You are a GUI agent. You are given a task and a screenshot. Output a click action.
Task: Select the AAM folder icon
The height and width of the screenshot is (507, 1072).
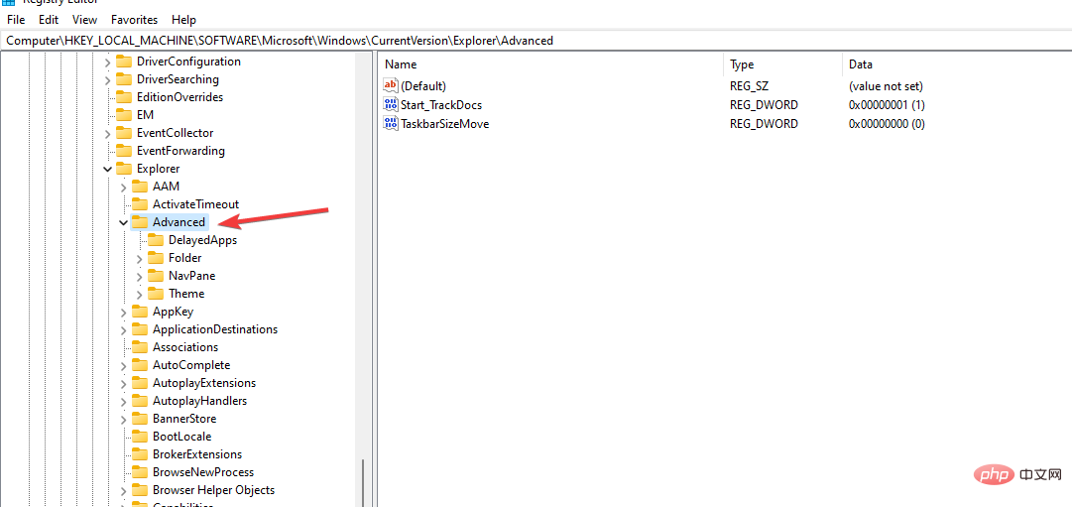tap(140, 187)
